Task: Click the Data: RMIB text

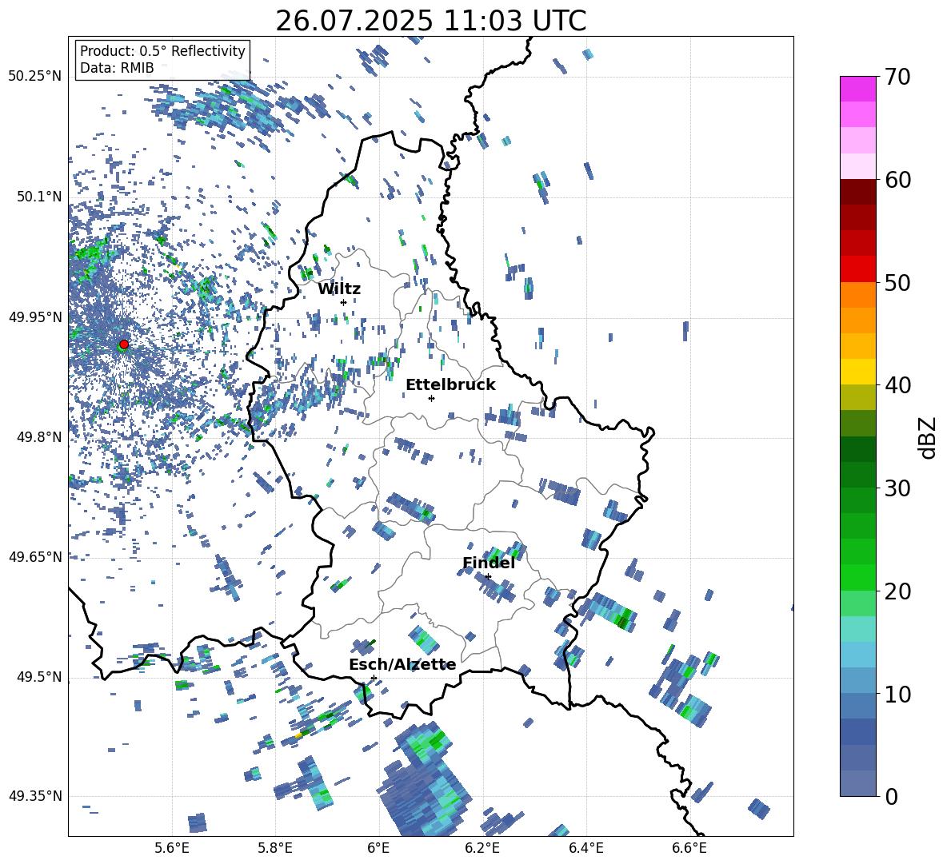Action: [x=117, y=68]
